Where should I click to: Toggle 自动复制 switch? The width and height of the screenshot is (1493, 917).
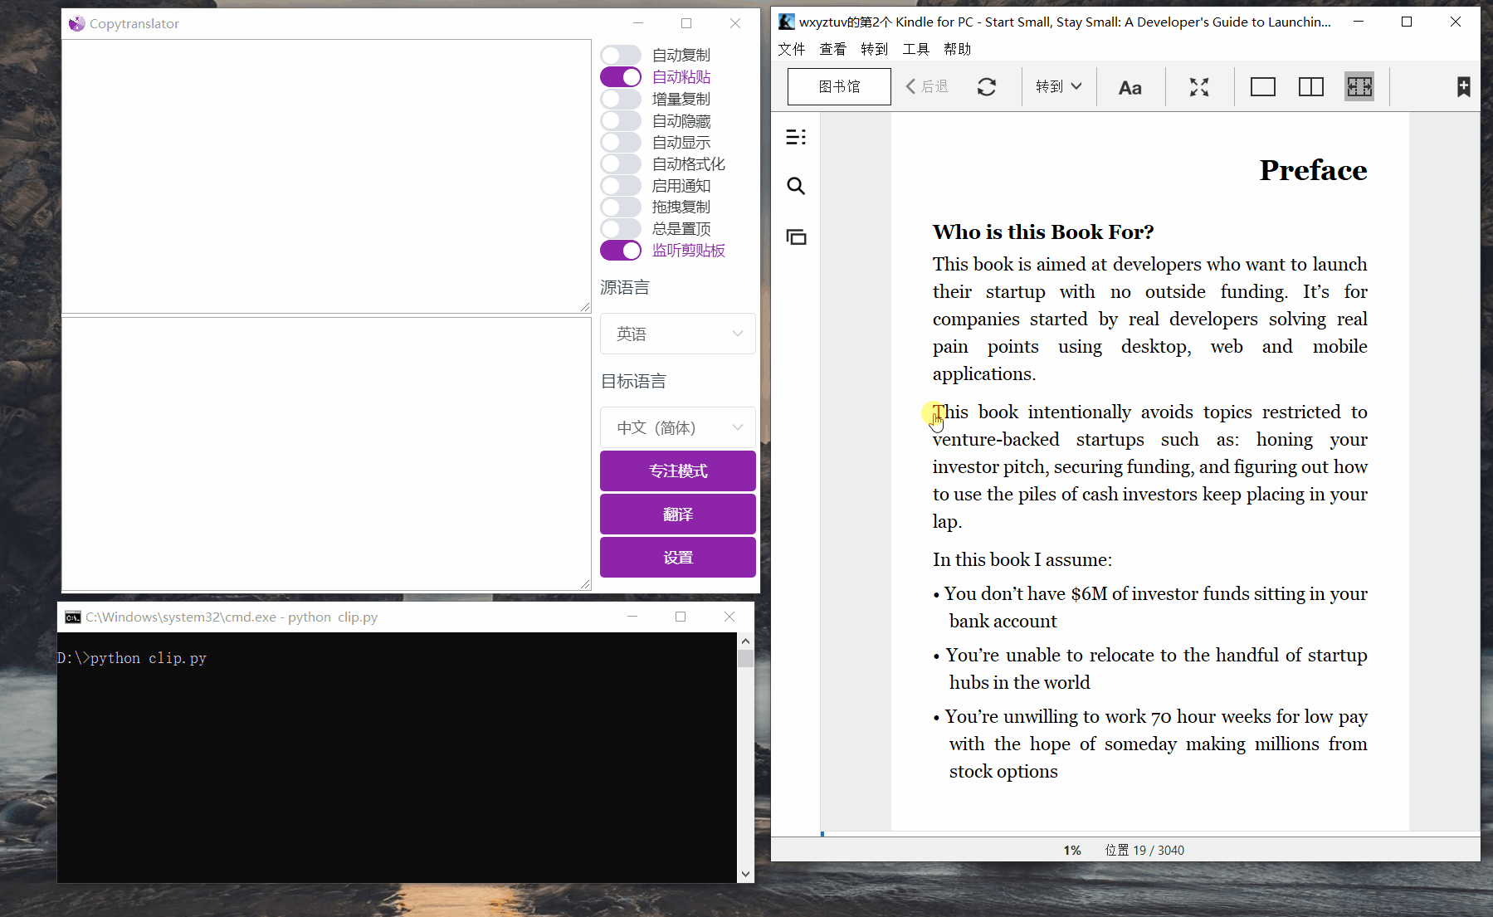[x=621, y=56]
